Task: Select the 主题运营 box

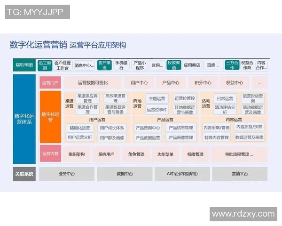Action: [x=157, y=98]
